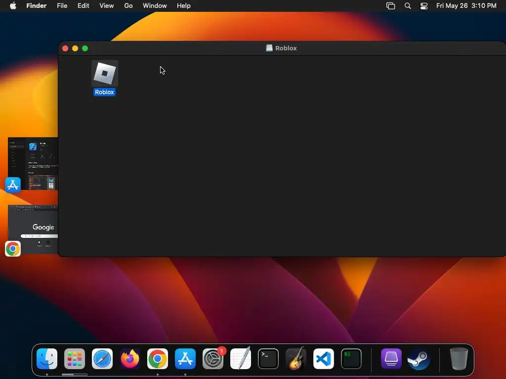Click the Roblox file name label
This screenshot has height=379, width=506.
[104, 92]
